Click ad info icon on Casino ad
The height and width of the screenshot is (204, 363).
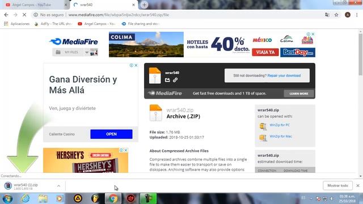131,66
